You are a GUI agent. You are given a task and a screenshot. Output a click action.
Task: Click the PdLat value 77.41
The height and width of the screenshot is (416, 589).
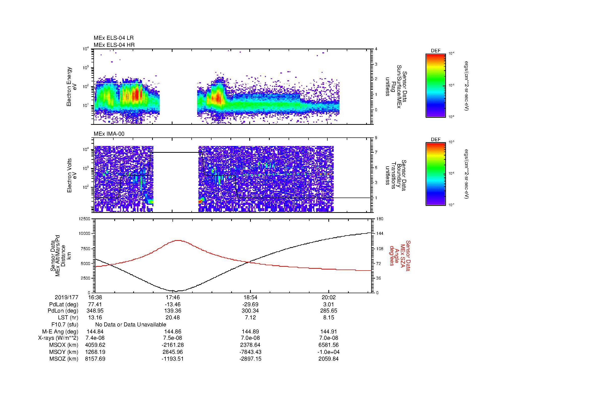click(x=95, y=305)
